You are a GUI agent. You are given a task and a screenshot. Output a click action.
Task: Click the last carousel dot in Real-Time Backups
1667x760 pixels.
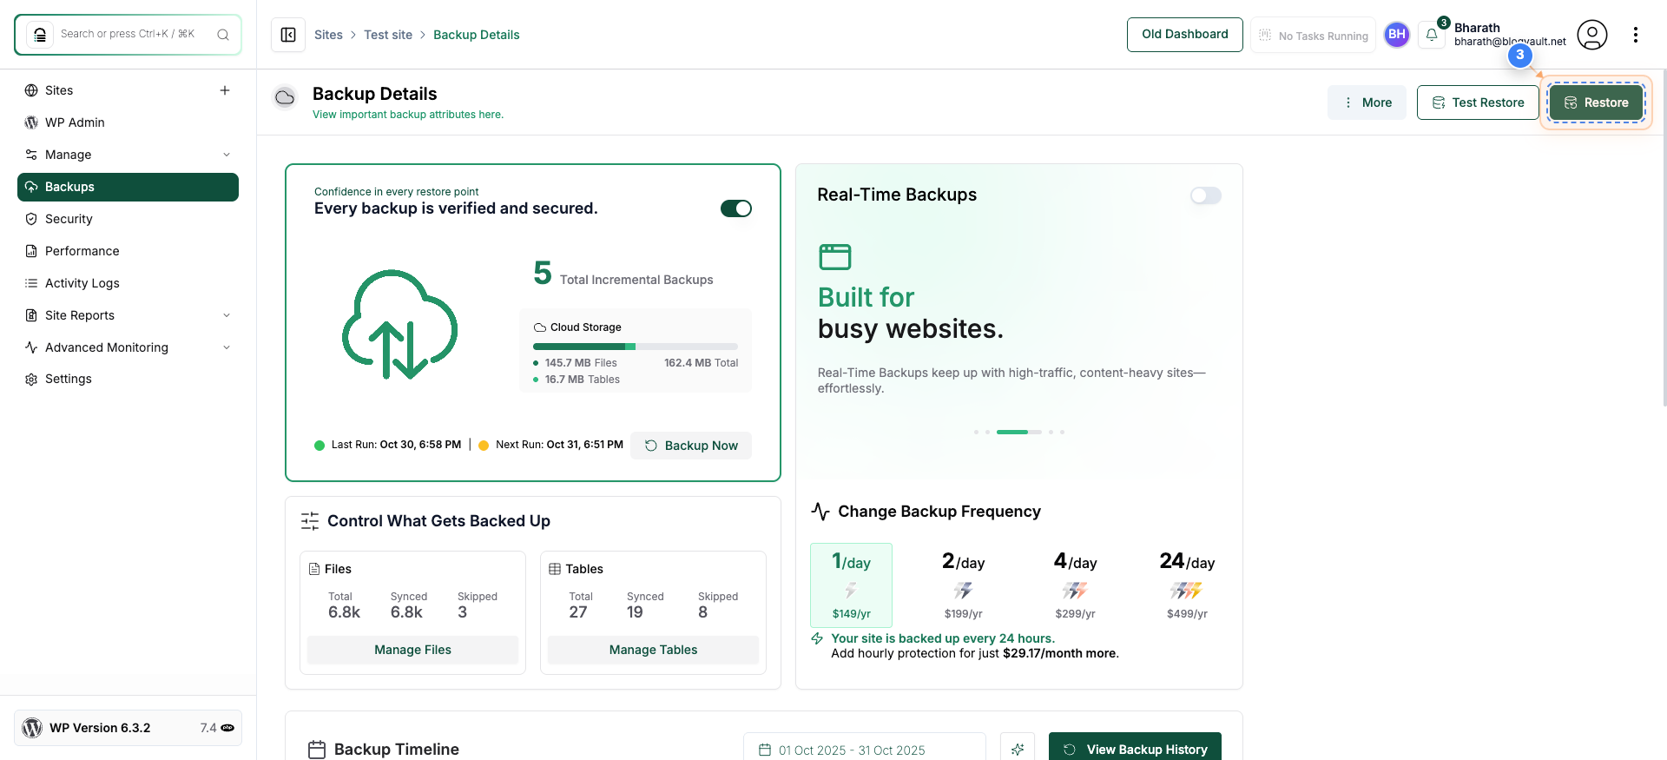pos(1062,432)
